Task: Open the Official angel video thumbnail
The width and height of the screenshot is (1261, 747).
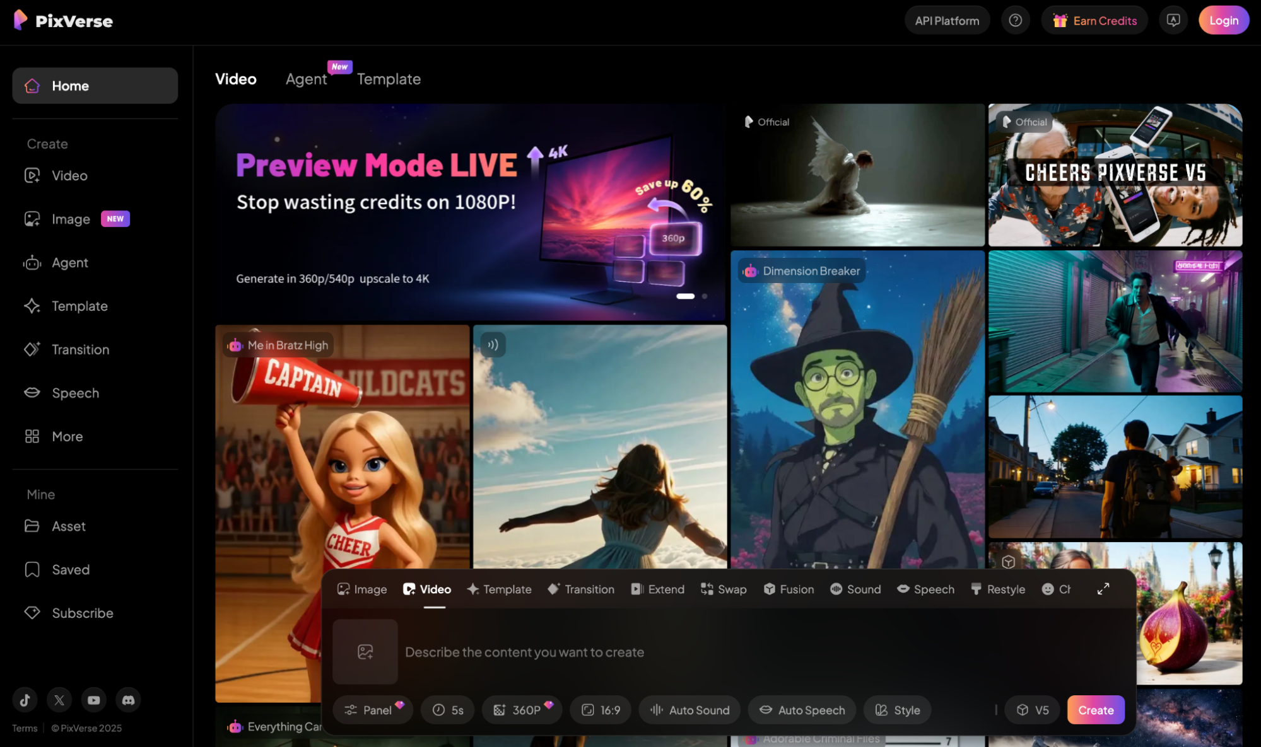Action: (x=857, y=175)
